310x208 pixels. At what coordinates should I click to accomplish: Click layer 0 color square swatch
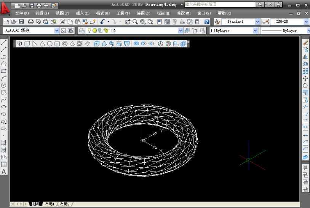(x=110, y=30)
